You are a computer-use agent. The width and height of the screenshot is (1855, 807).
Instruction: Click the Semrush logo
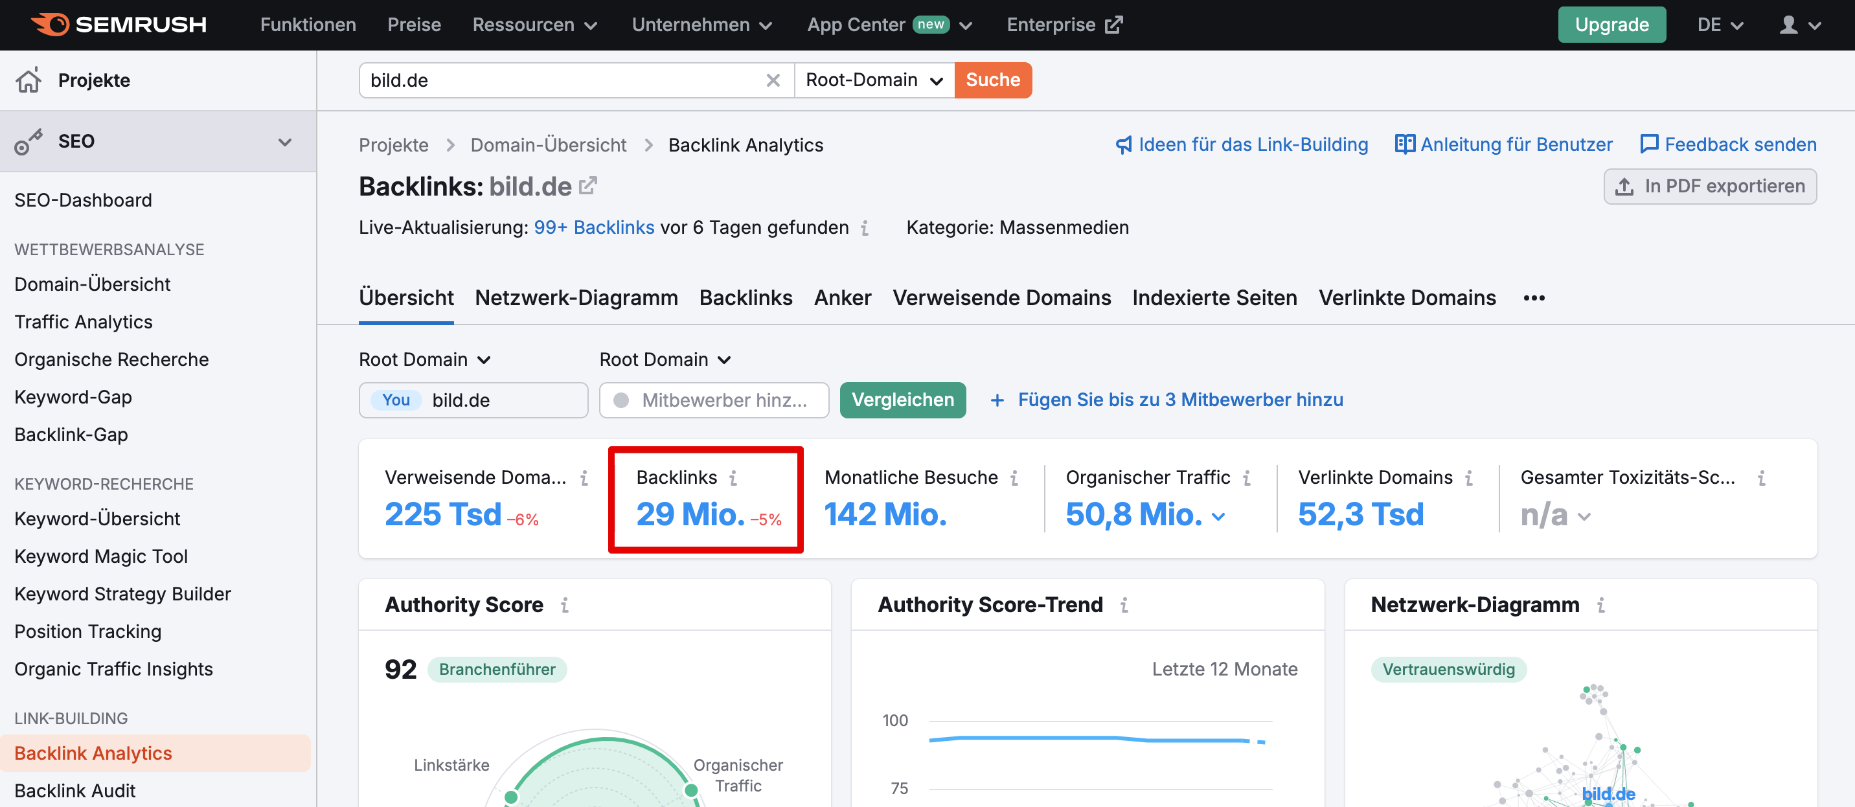pos(119,25)
